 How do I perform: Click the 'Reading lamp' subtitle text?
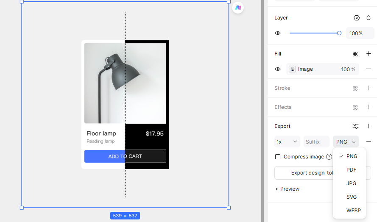[x=101, y=141]
